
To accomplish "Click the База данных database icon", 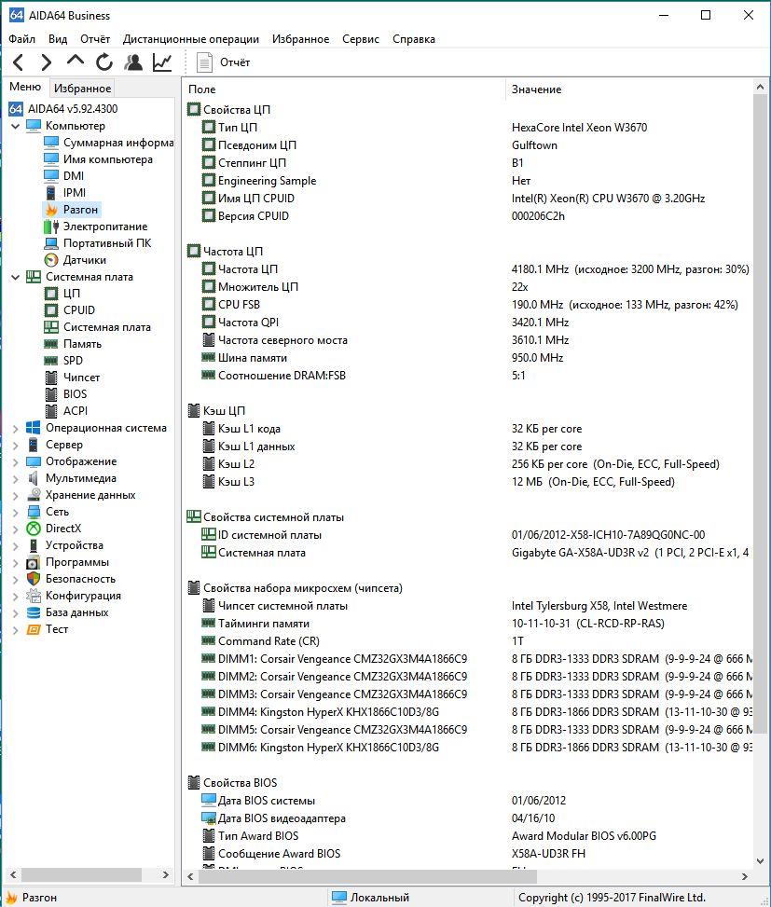I will click(34, 612).
